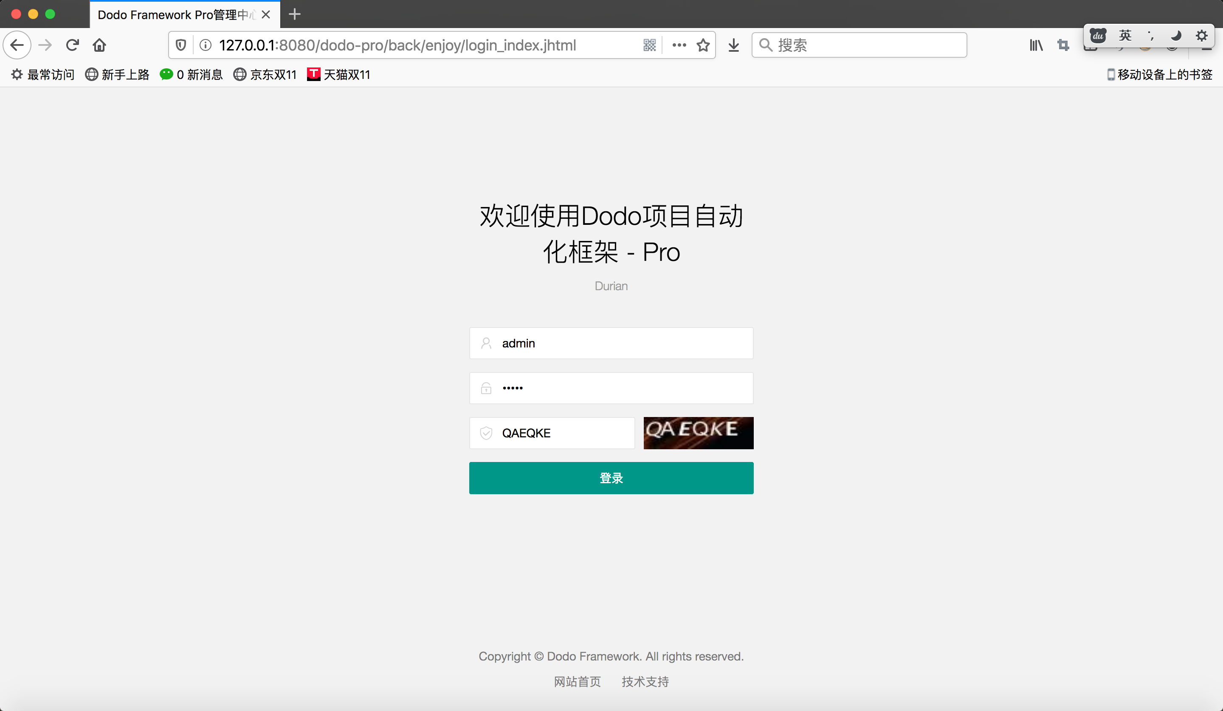Viewport: 1223px width, 711px height.
Task: Close the Dodo Framework Pro tab
Action: (266, 14)
